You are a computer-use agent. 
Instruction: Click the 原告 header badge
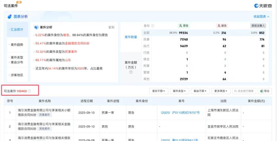coord(184,26)
